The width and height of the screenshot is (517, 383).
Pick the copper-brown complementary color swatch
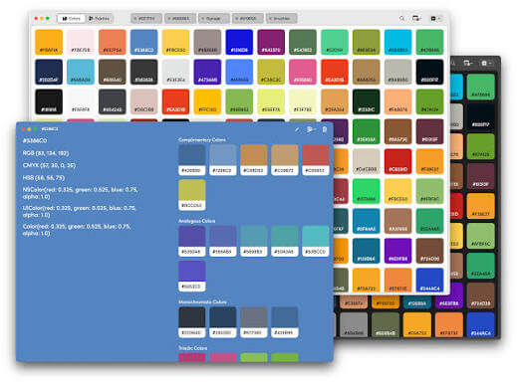pos(253,160)
